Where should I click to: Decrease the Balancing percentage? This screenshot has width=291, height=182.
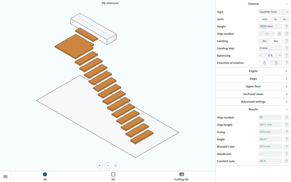click(x=261, y=56)
